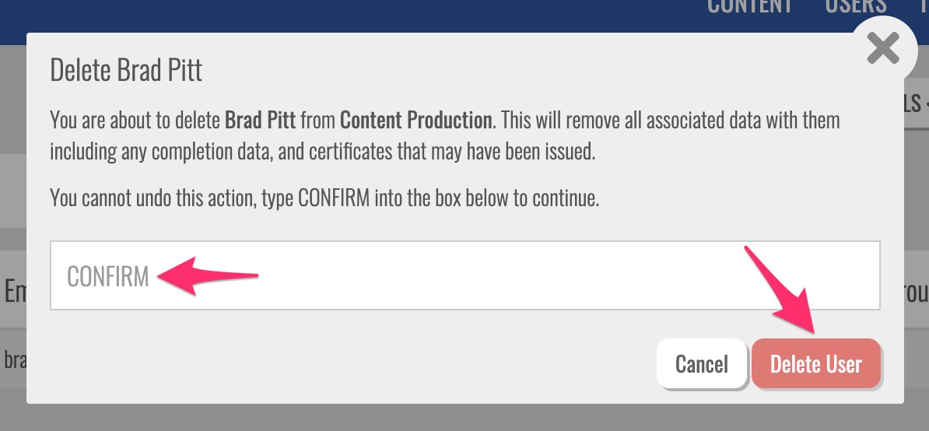Close the Delete Brad Pitt dialog
The width and height of the screenshot is (929, 431).
coord(883,50)
